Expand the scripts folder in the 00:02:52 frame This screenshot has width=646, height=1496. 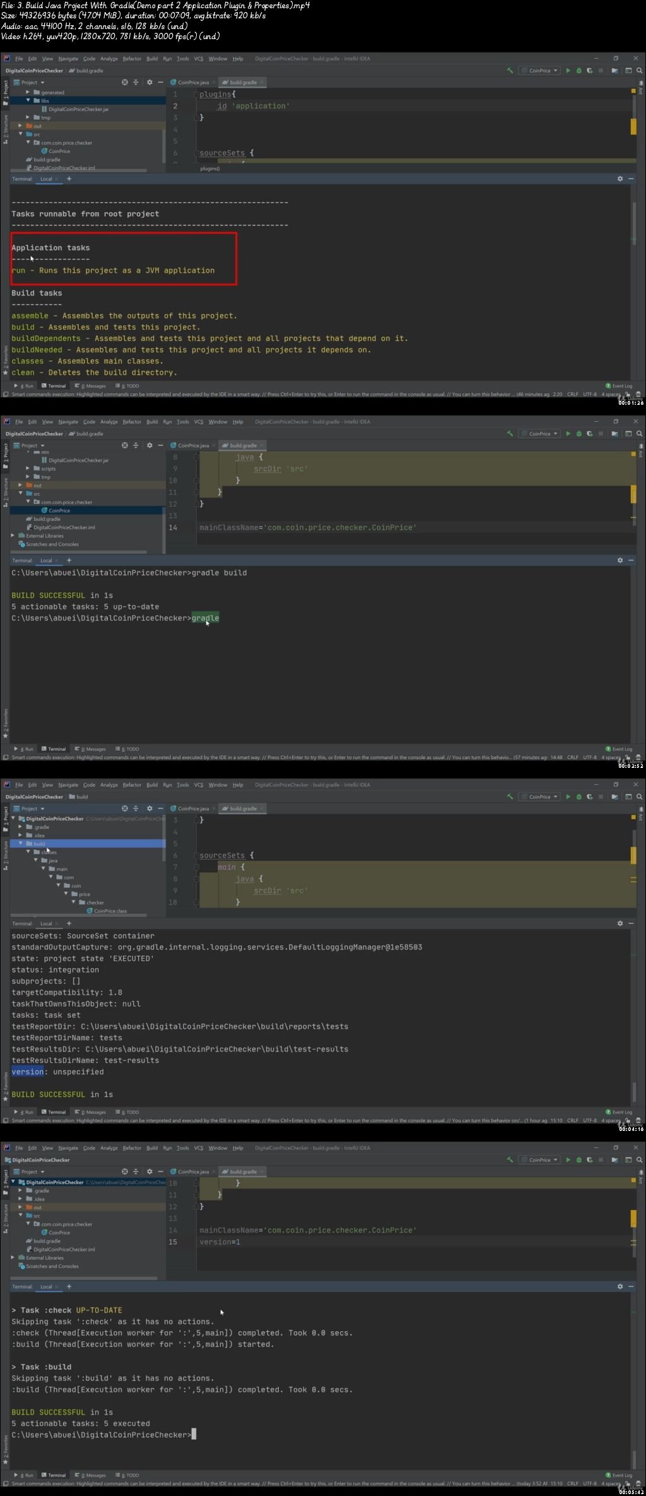(28, 469)
